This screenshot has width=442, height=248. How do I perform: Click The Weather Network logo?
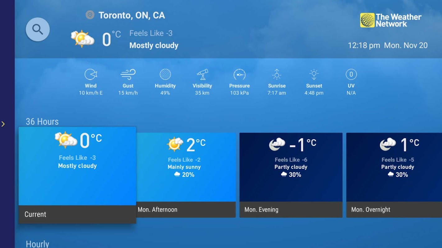pos(391,20)
